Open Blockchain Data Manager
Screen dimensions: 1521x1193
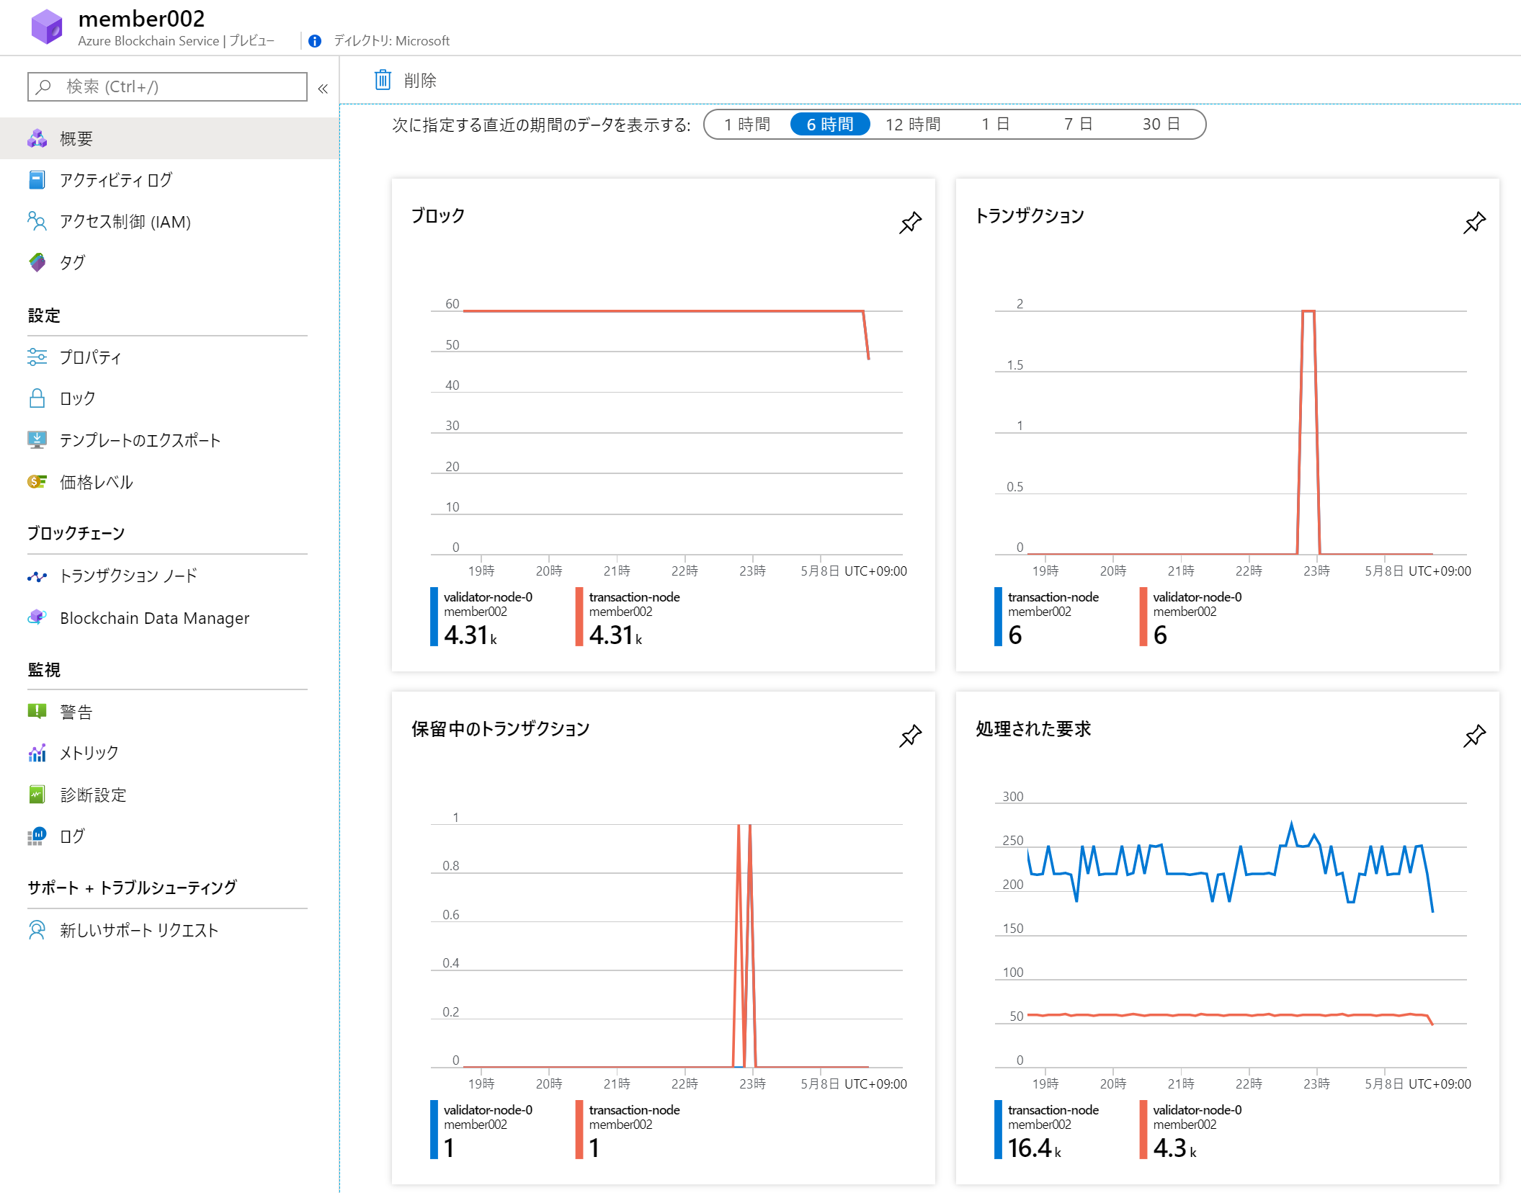point(154,618)
